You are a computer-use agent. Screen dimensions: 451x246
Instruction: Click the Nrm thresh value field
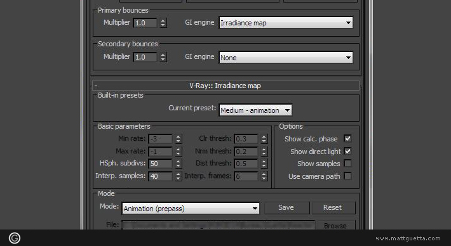pyautogui.click(x=246, y=151)
